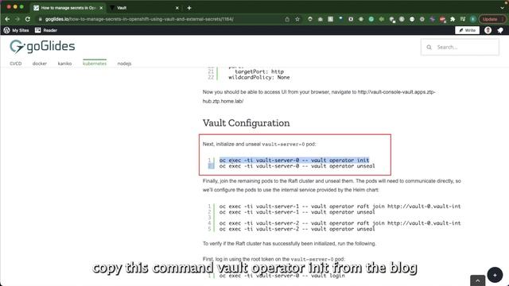The width and height of the screenshot is (509, 286).
Task: Focus the Search... input field
Action: (x=460, y=48)
